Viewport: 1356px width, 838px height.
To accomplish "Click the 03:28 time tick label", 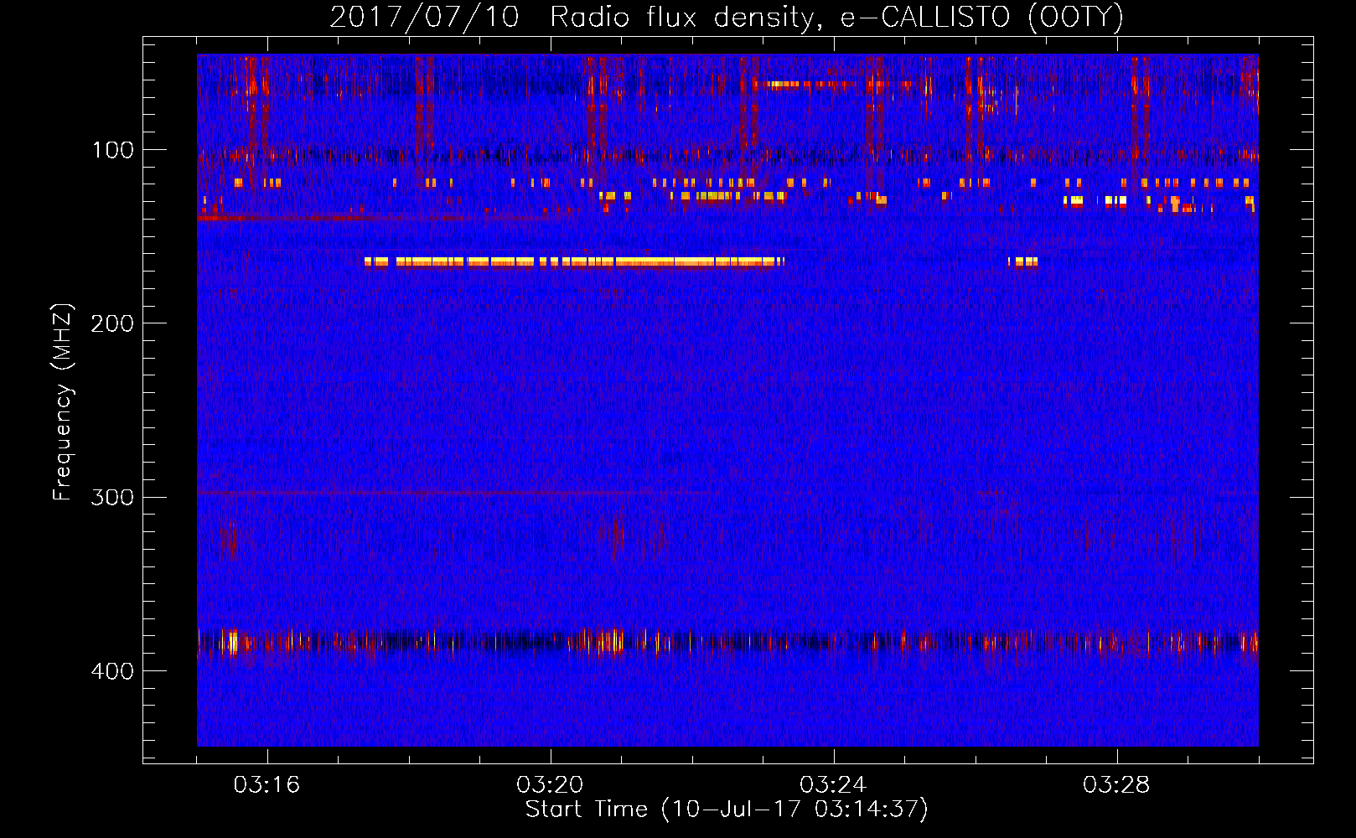I will 1116,785.
